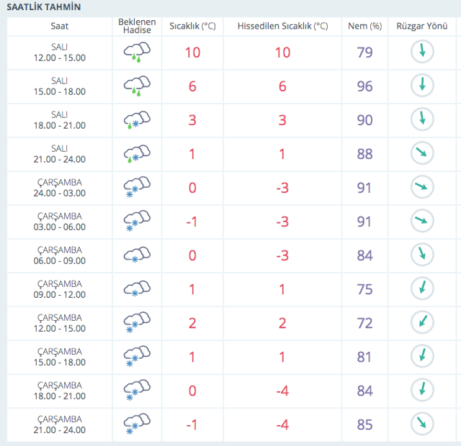The width and height of the screenshot is (461, 446).
Task: Click the wind arrow for Çarşamba 03.00 - 06.00
Action: coord(422,221)
